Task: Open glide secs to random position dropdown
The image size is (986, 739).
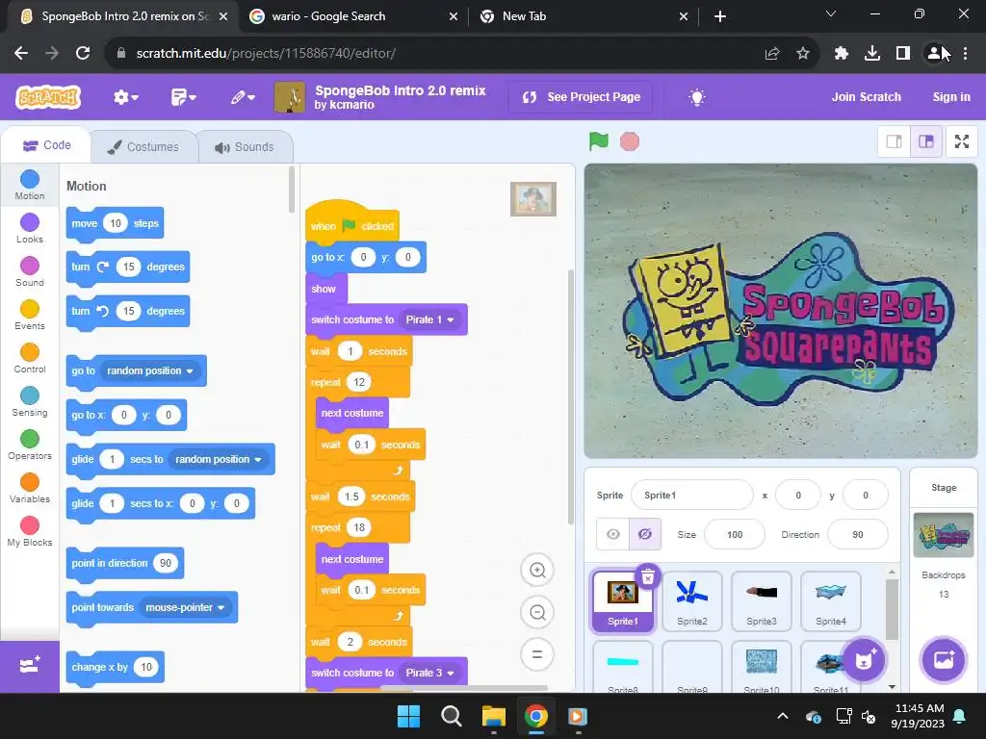Action: [x=219, y=459]
